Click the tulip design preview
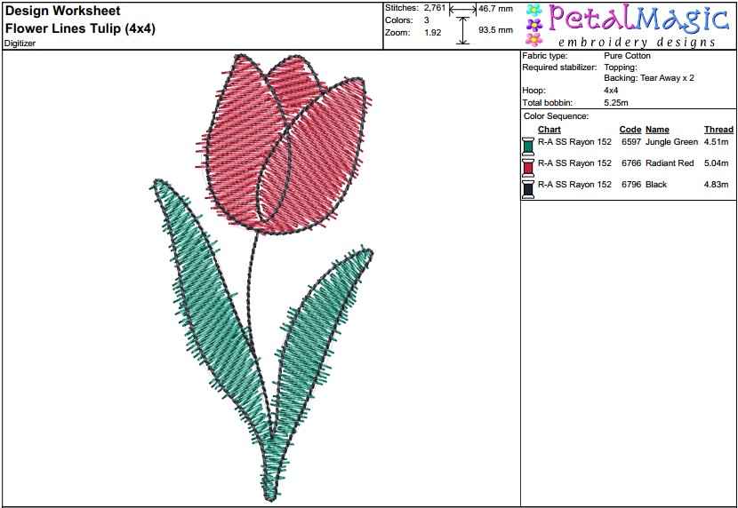Viewport: 738px width, 508px height. pyautogui.click(x=261, y=277)
